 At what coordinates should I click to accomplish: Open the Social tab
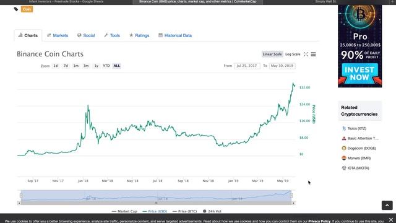tap(86, 35)
